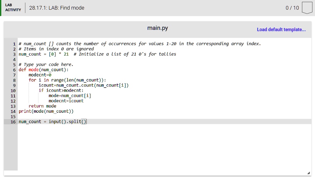Screen dimensions: 315x177
Task: Click the resize grip in editor corner
Action: tap(309, 172)
